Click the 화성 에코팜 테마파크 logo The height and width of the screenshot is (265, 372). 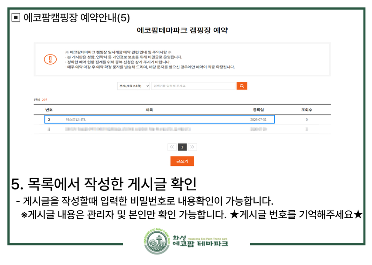coord(186,241)
